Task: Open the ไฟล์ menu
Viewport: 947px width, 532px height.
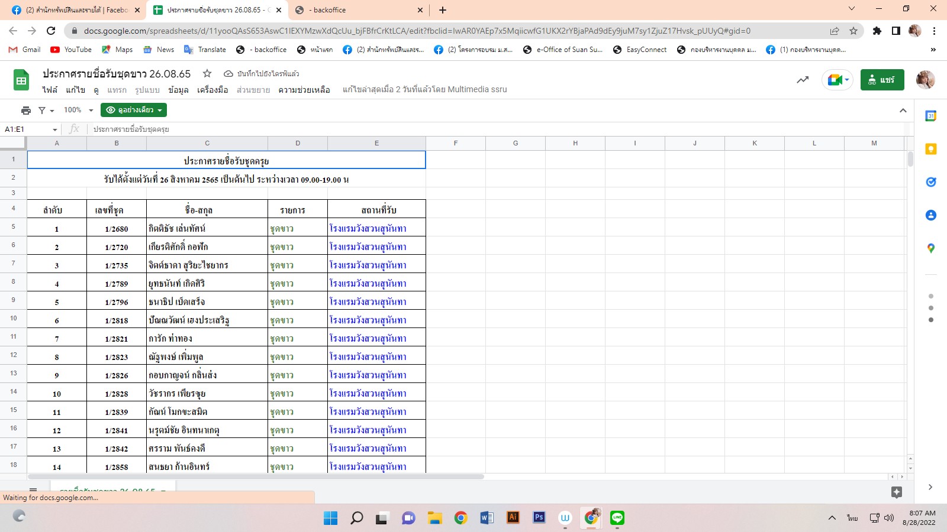Action: tap(50, 90)
